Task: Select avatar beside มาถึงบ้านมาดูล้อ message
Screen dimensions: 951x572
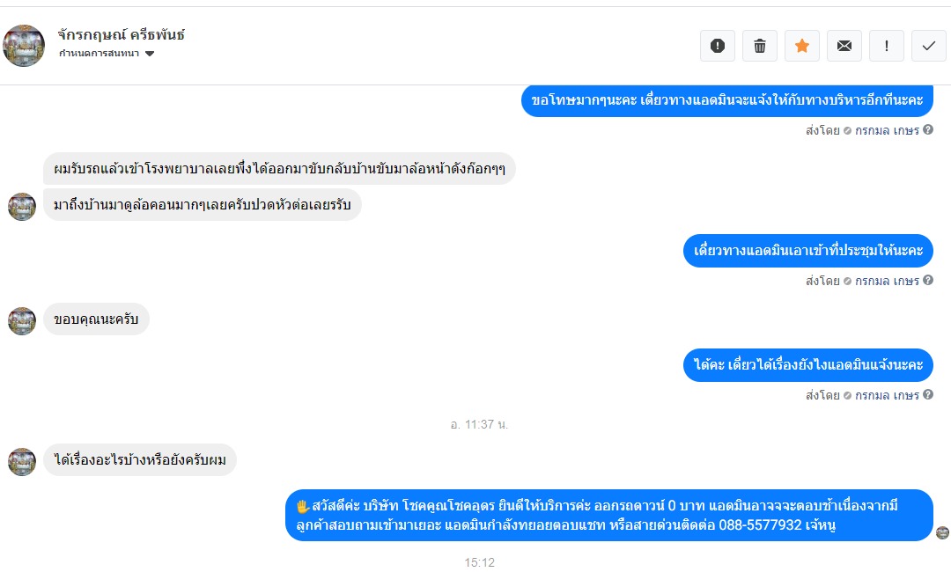Action: click(x=22, y=207)
